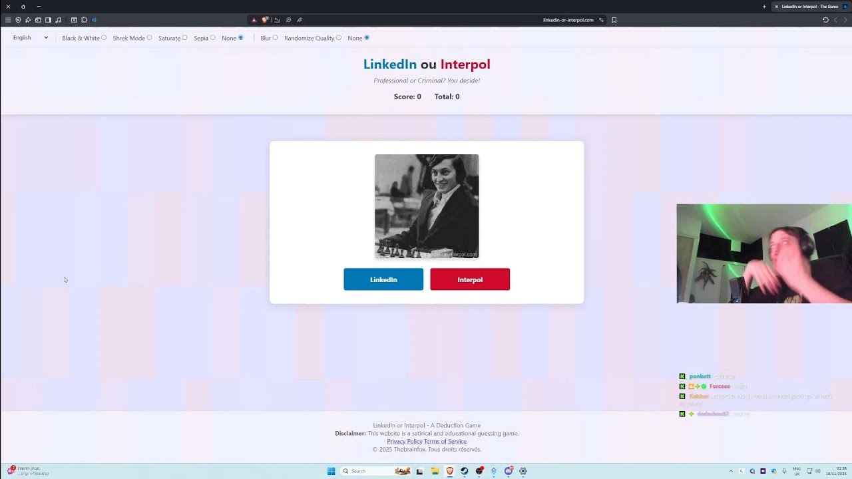Open the Brave browser taskbar icon
Screen dimensions: 852x479
coord(449,471)
